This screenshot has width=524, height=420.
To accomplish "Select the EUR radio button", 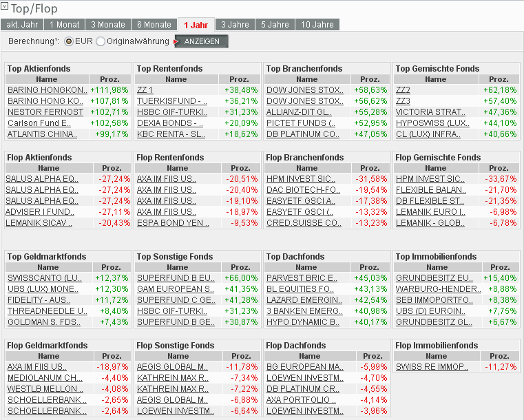I will point(69,41).
